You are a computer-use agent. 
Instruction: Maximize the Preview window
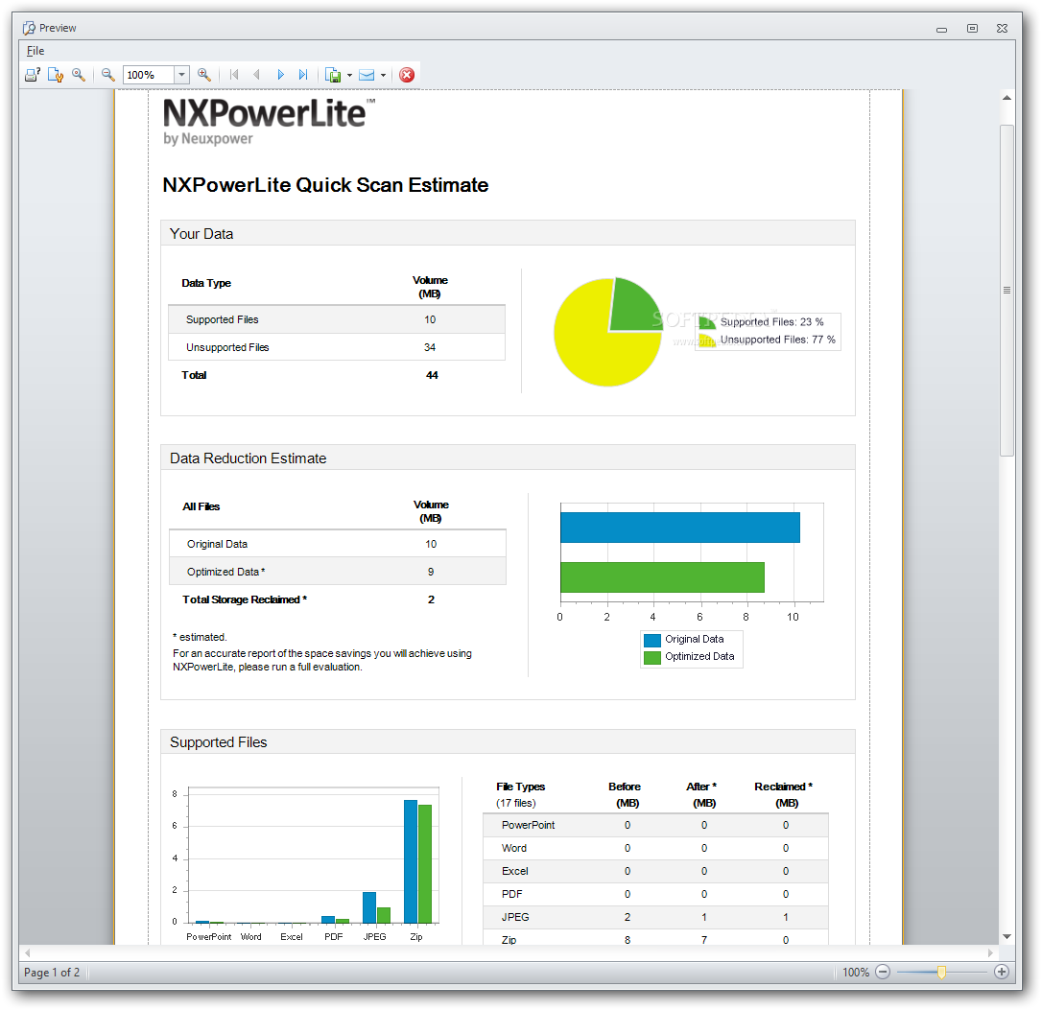(x=972, y=29)
